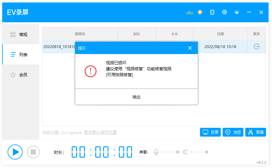Click the red exclamation warning icon
This screenshot has height=168, width=272.
tap(91, 71)
